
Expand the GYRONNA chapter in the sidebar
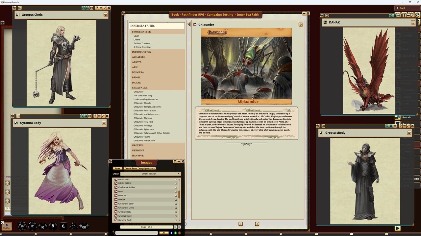[x=138, y=150]
